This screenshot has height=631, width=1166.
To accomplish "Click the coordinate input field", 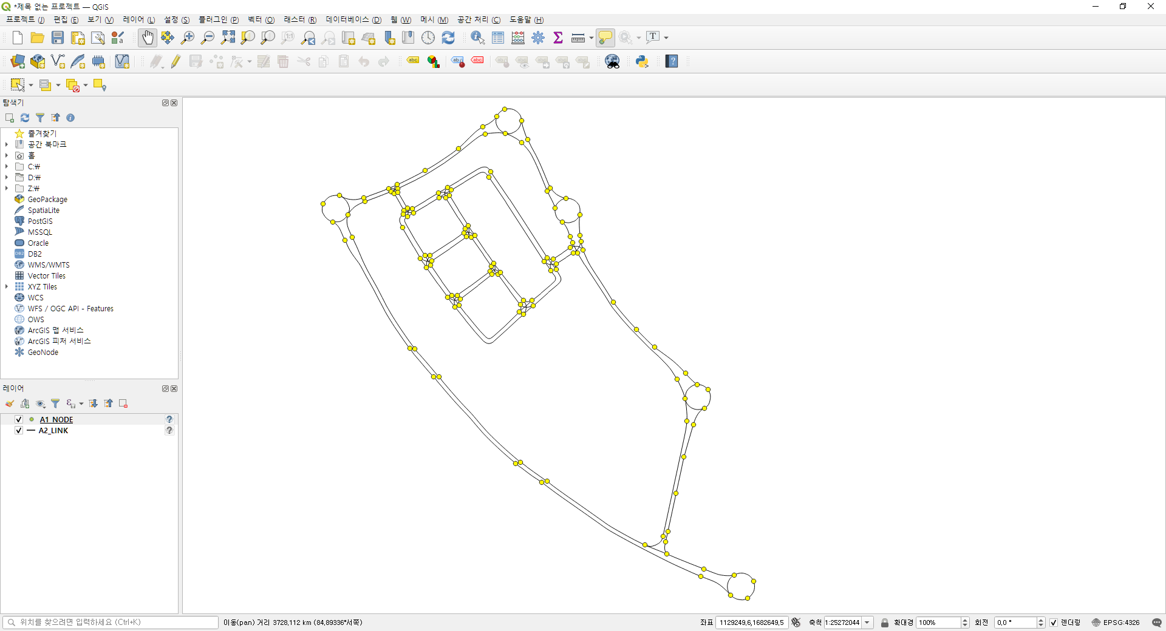I will [752, 623].
